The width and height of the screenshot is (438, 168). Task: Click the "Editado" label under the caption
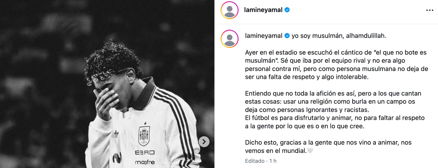click(x=255, y=161)
